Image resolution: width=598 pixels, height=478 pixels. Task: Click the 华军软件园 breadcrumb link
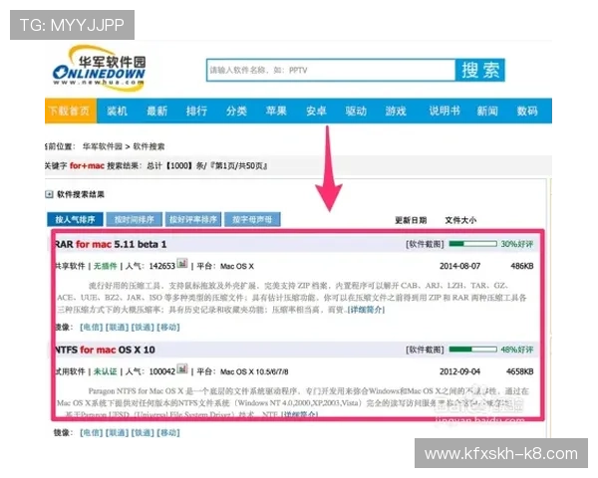click(103, 146)
